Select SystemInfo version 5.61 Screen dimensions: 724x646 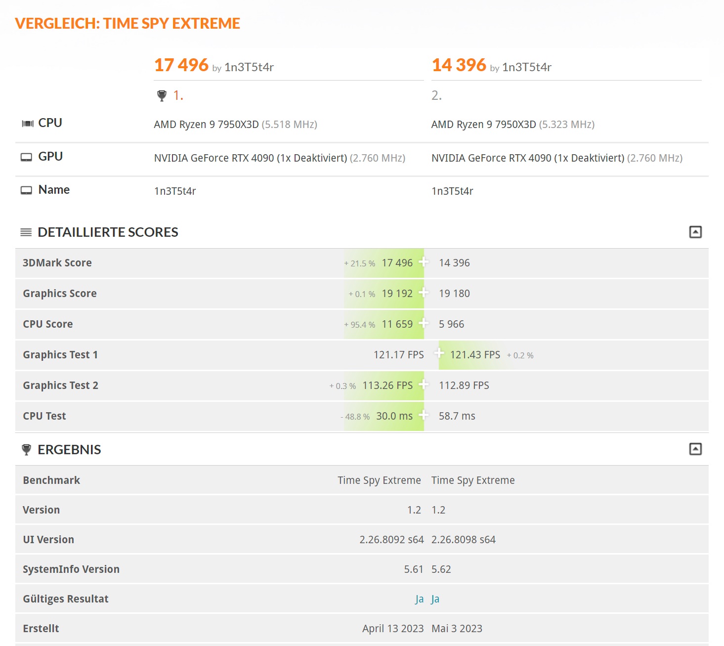point(414,569)
